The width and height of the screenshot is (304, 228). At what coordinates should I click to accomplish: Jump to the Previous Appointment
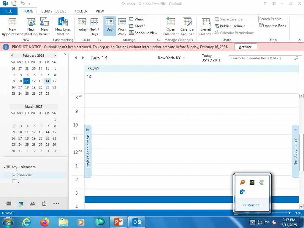click(88, 151)
